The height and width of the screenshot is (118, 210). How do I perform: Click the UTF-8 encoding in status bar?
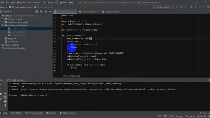[171, 116]
